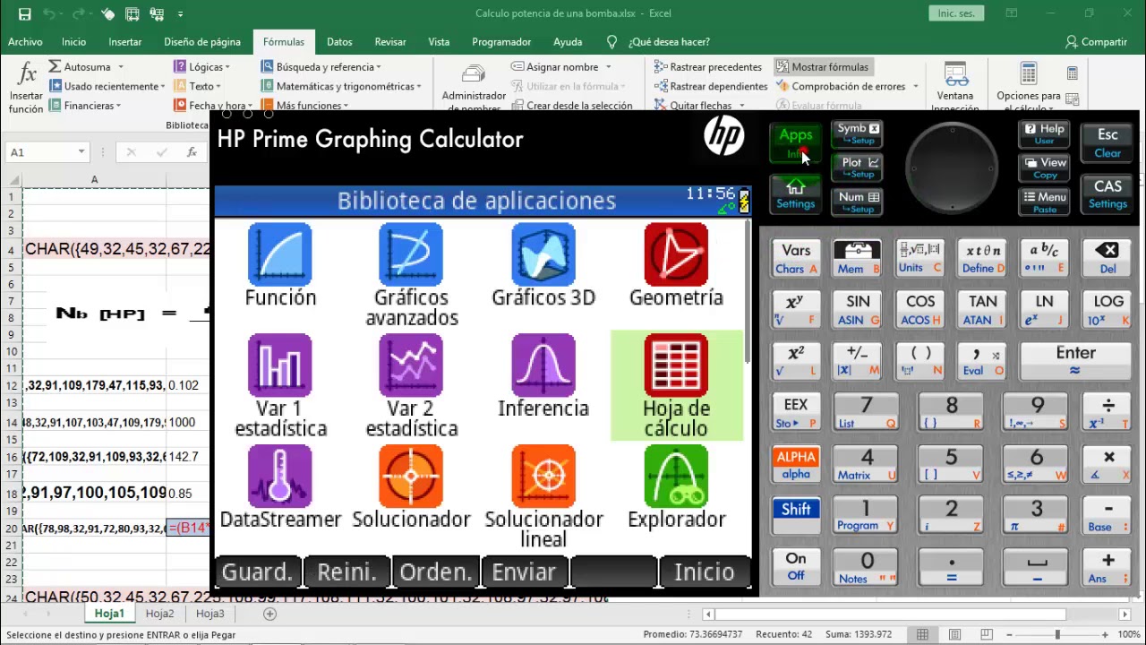This screenshot has height=645, width=1146.
Task: Switch to the Datos ribbon tab
Action: [x=339, y=42]
